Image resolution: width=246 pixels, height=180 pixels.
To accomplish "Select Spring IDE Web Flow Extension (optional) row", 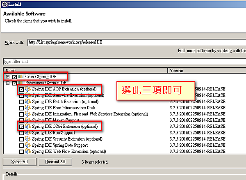I will click(69, 151).
